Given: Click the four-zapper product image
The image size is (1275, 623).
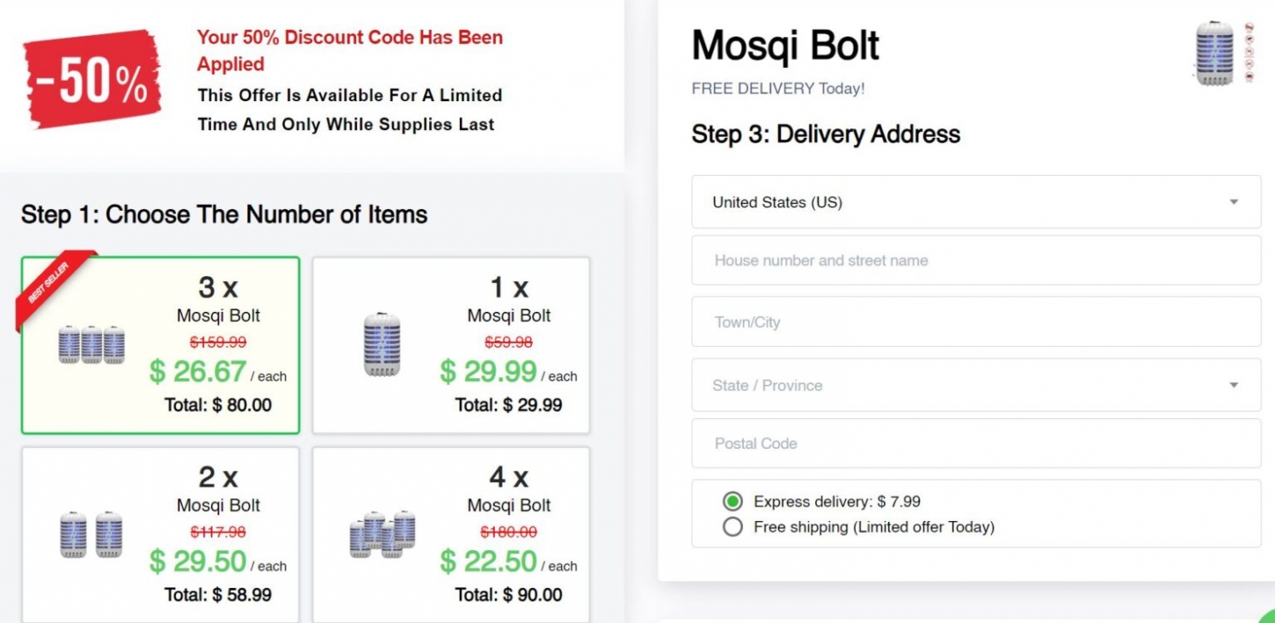Looking at the screenshot, I should 382,534.
